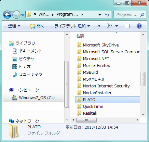Viewport: 149px width, 142px height.
Task: Open the address bar history dropdown
Action: tap(100, 15)
